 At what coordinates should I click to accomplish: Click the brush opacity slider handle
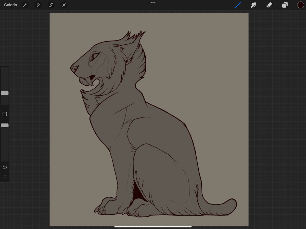(x=5, y=125)
